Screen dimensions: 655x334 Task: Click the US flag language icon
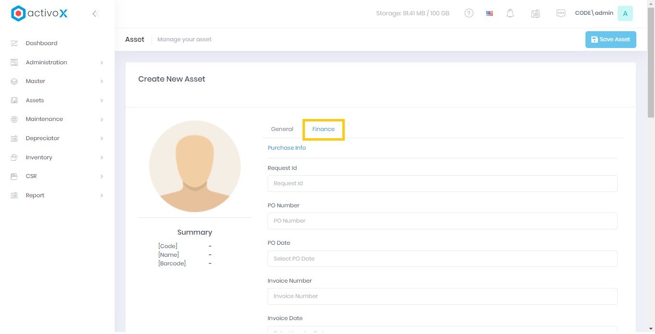[x=490, y=13]
